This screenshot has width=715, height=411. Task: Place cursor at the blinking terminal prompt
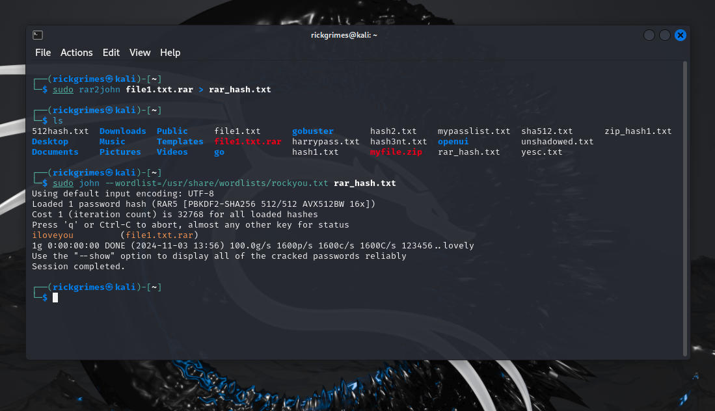coord(55,297)
